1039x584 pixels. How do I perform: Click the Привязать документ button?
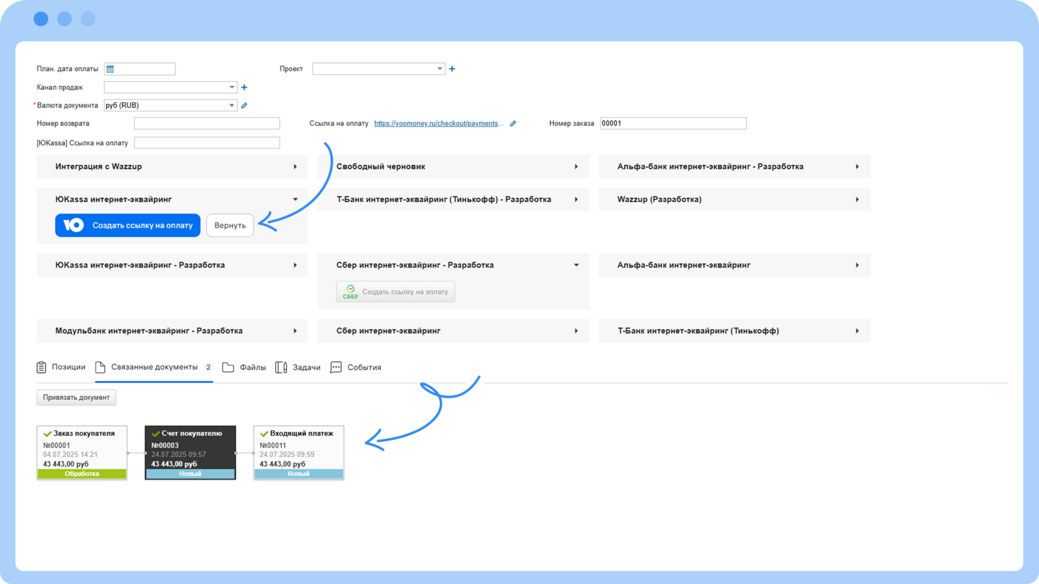point(76,397)
